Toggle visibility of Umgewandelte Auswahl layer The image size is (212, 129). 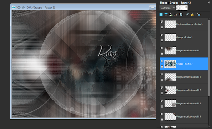(162, 48)
